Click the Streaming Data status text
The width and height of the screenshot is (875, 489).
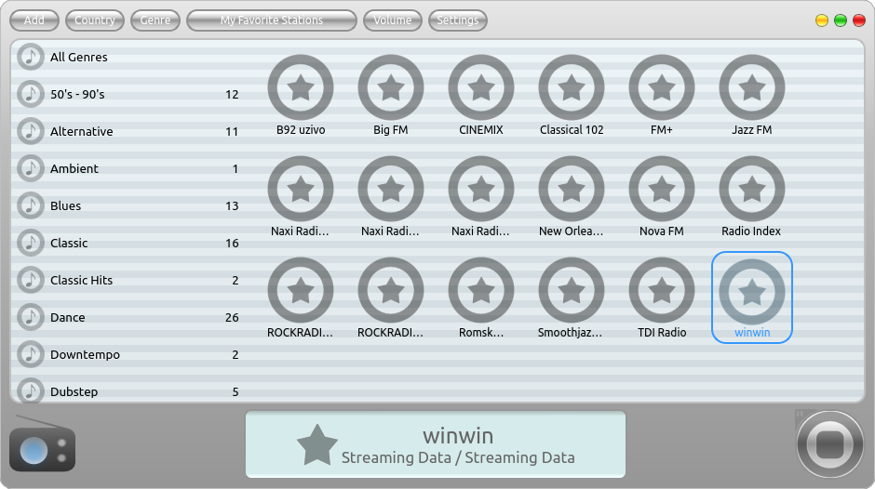pyautogui.click(x=458, y=457)
